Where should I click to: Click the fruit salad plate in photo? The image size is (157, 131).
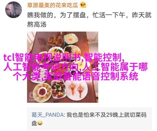58,89
